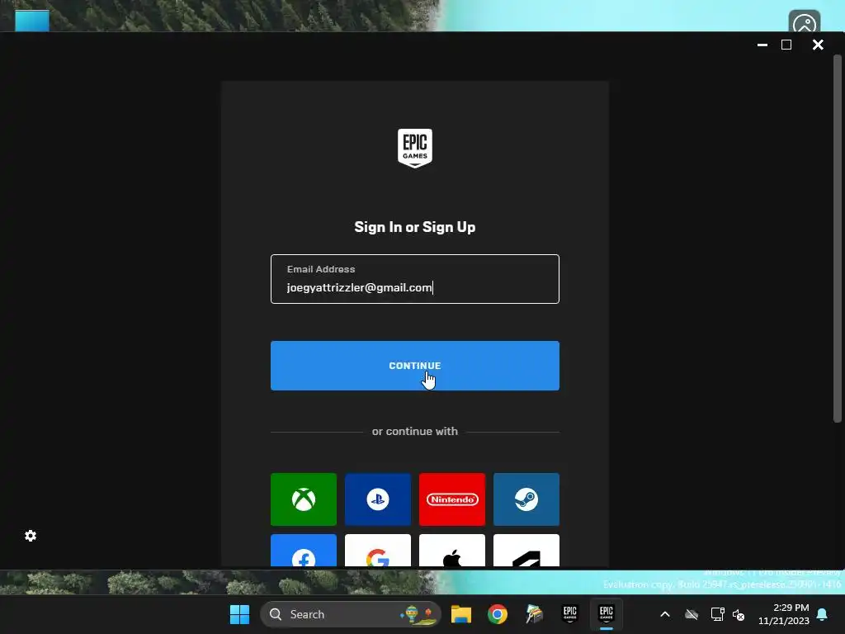Click the muted volume tray icon
The height and width of the screenshot is (634, 845).
tap(739, 614)
